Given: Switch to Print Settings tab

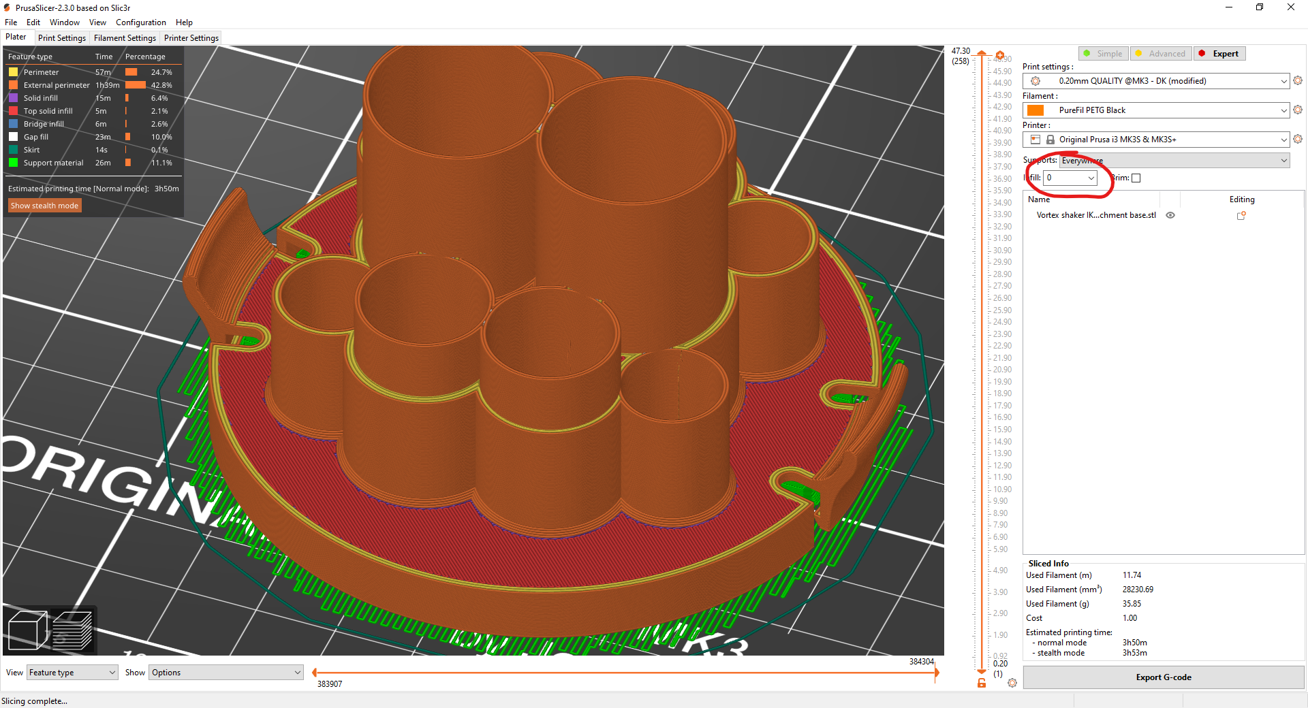Looking at the screenshot, I should 62,38.
